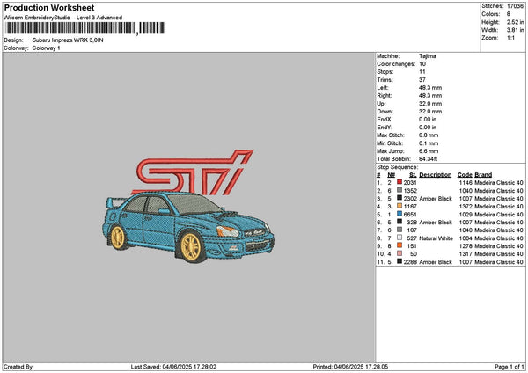Select the blue swatch for code 1029
This screenshot has height=373, width=528.
[x=400, y=214]
